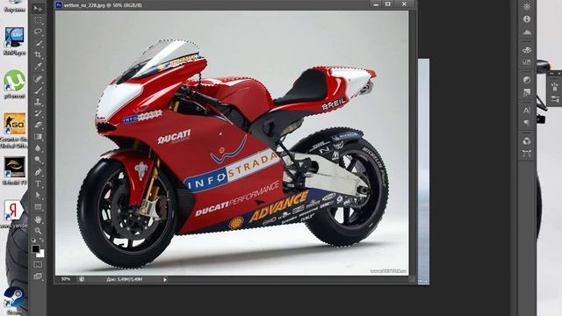The height and width of the screenshot is (316, 562).
Task: Open KMPlayer desktop shortcut
Action: click(14, 41)
